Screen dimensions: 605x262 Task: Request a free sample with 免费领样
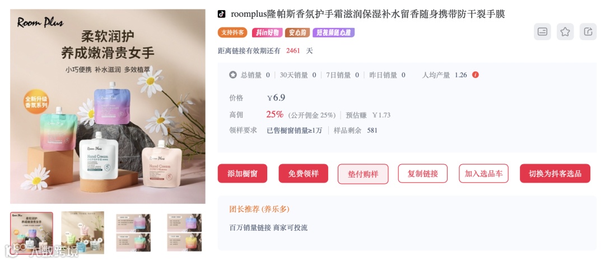coord(303,174)
